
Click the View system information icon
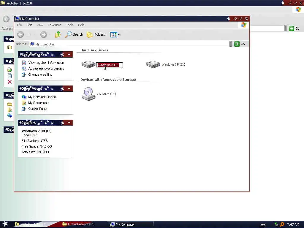(x=24, y=63)
